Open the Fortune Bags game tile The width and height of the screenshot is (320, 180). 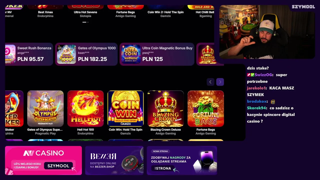pyautogui.click(x=206, y=108)
